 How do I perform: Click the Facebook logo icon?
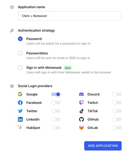(20, 103)
